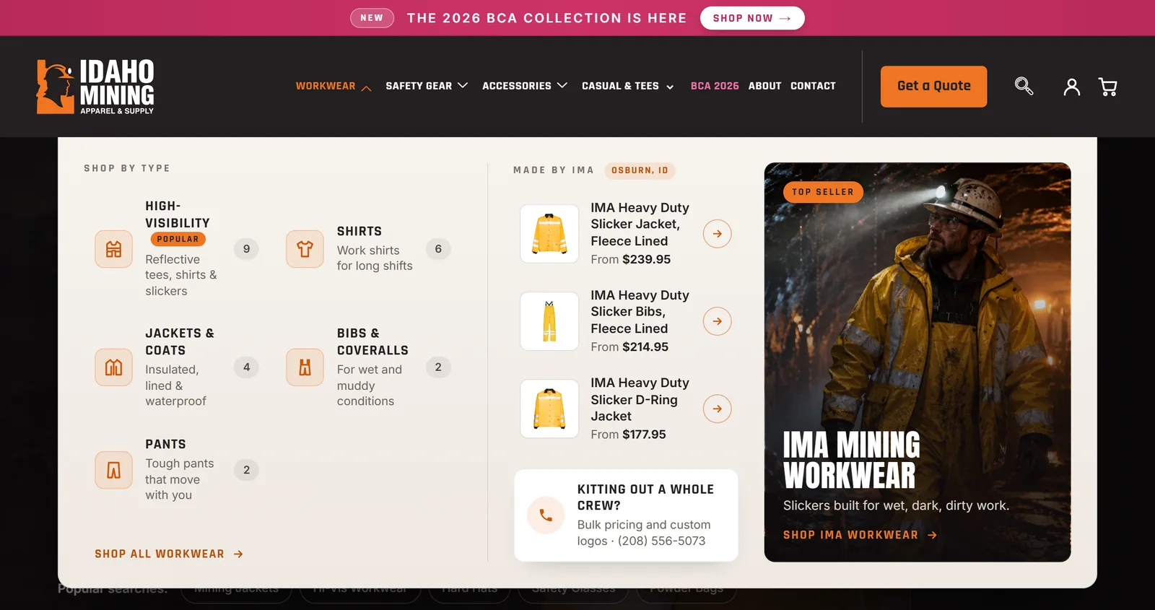Follow the Shop IMA Workwear link

click(860, 535)
